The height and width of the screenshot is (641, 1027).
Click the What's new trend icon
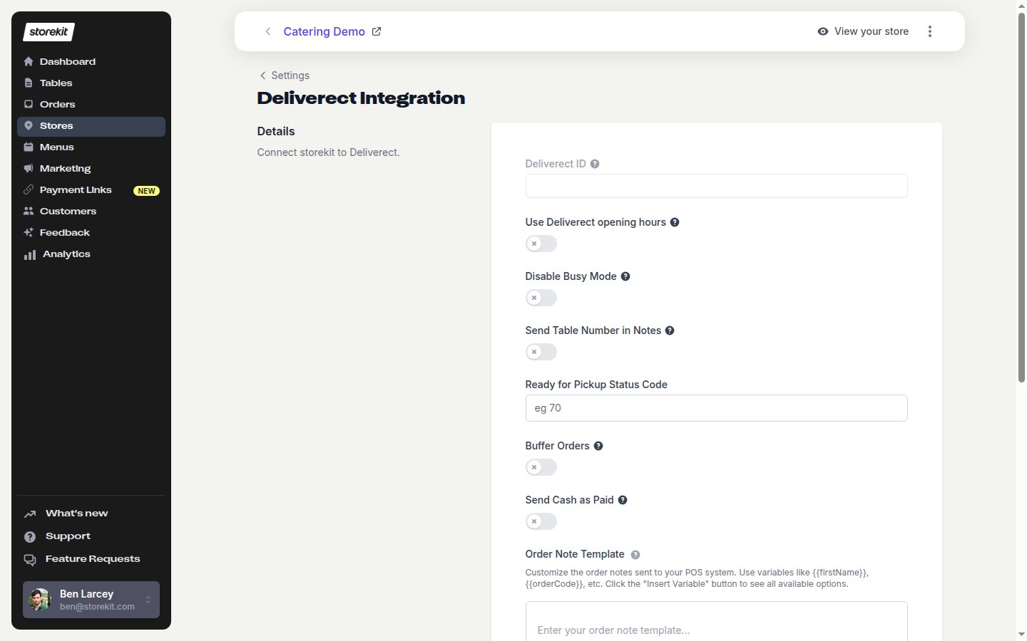(30, 514)
